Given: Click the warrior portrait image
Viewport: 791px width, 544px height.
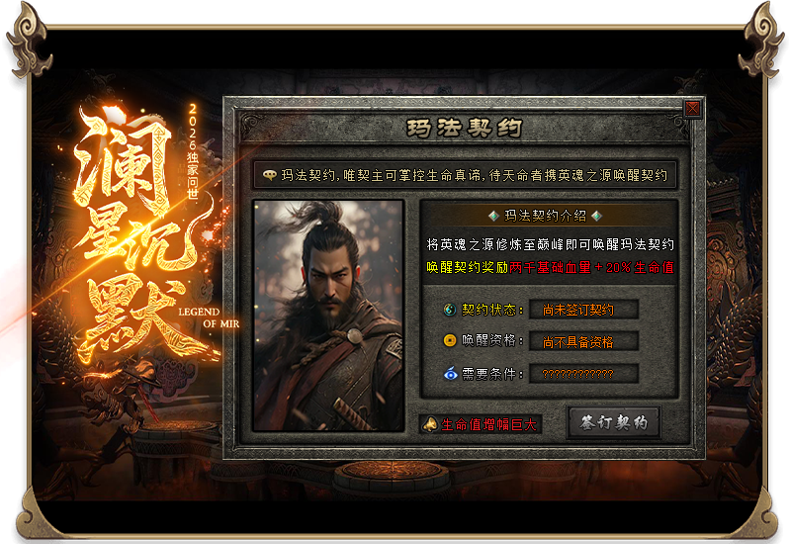Looking at the screenshot, I should [x=328, y=316].
